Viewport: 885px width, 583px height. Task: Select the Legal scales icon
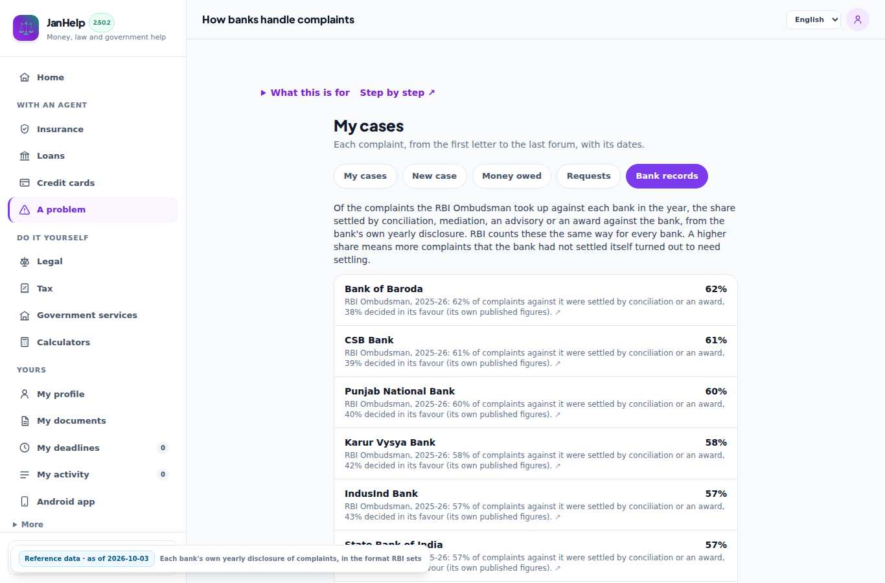click(x=25, y=262)
